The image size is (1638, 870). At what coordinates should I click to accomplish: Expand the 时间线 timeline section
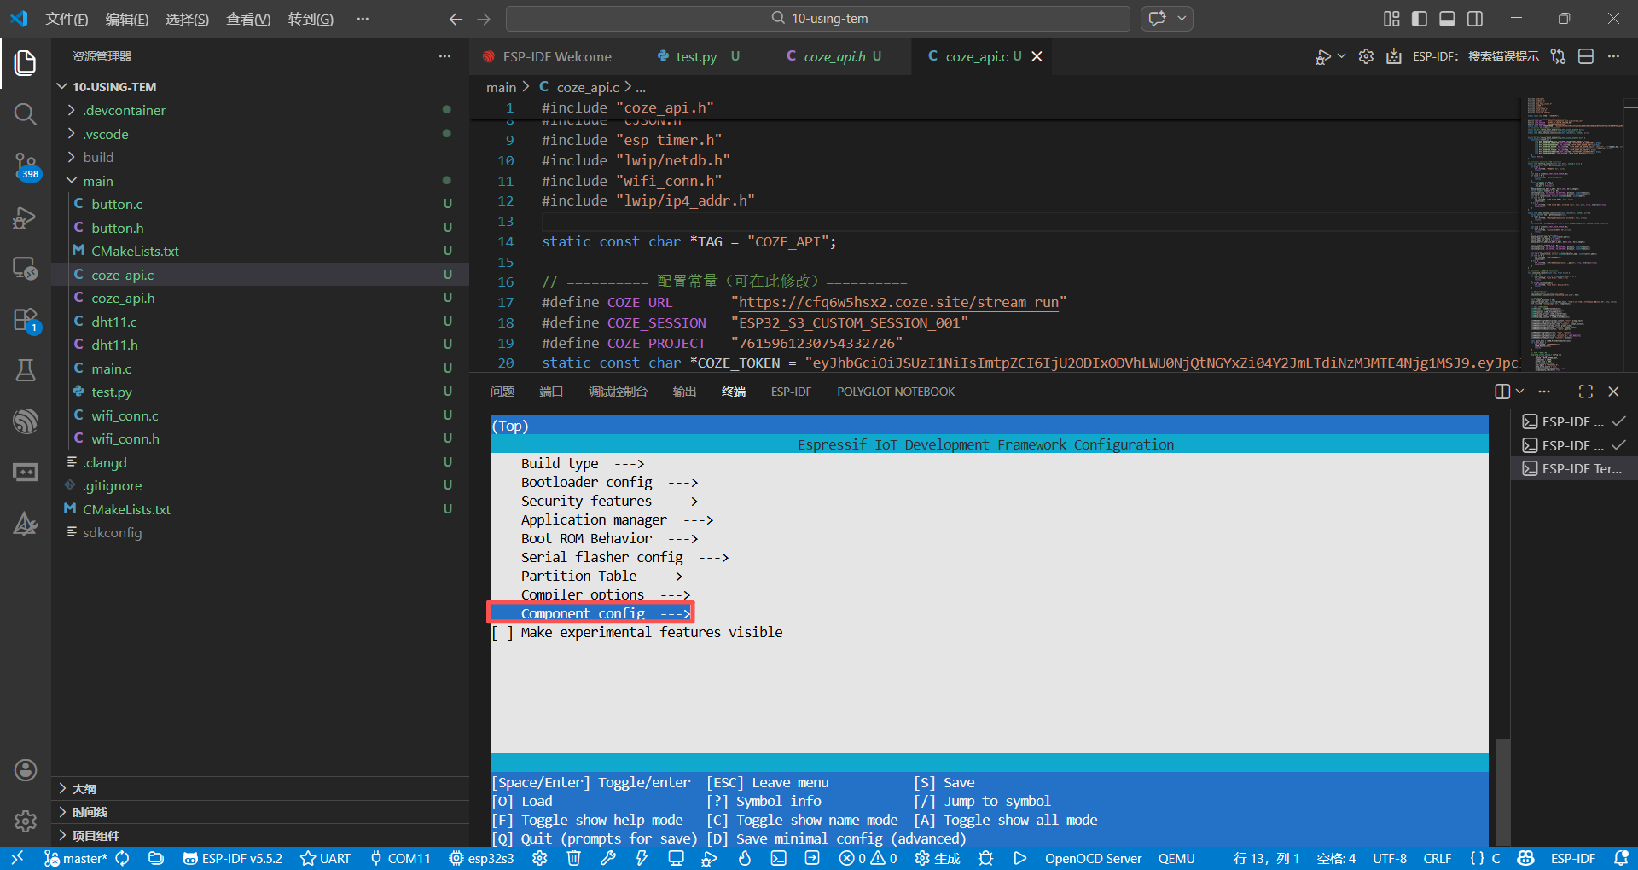[x=259, y=812]
